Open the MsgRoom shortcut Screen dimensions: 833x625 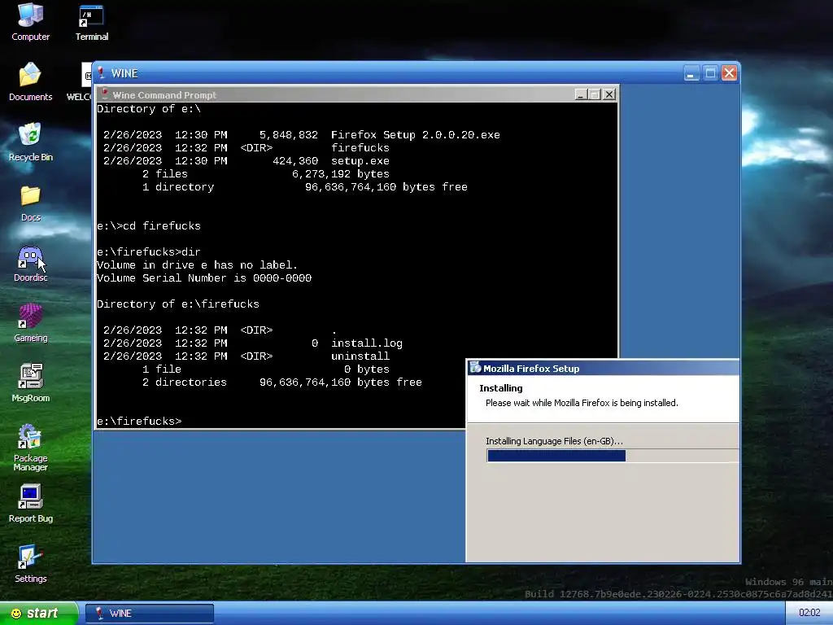point(30,382)
